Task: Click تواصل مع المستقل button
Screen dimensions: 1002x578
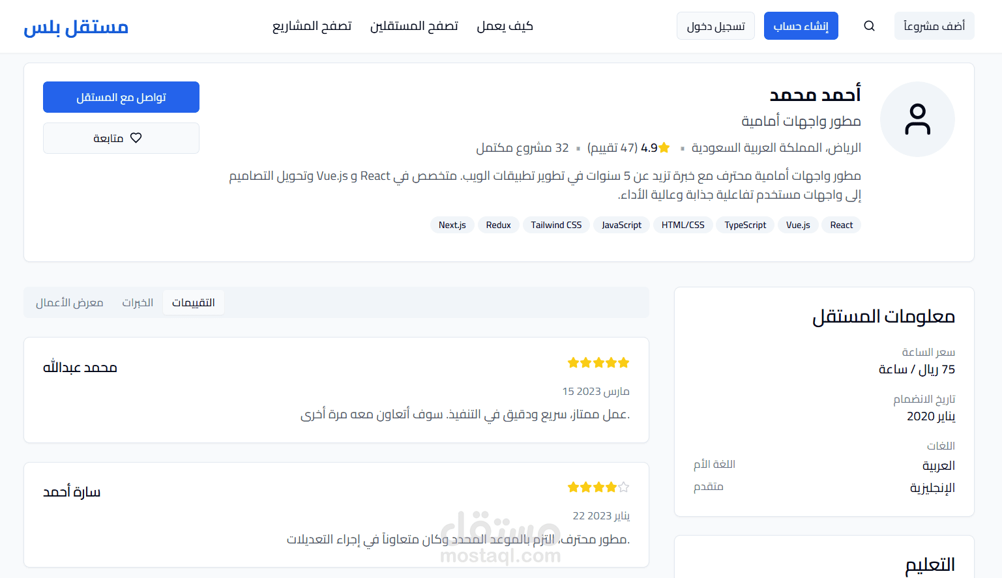Action: click(121, 97)
